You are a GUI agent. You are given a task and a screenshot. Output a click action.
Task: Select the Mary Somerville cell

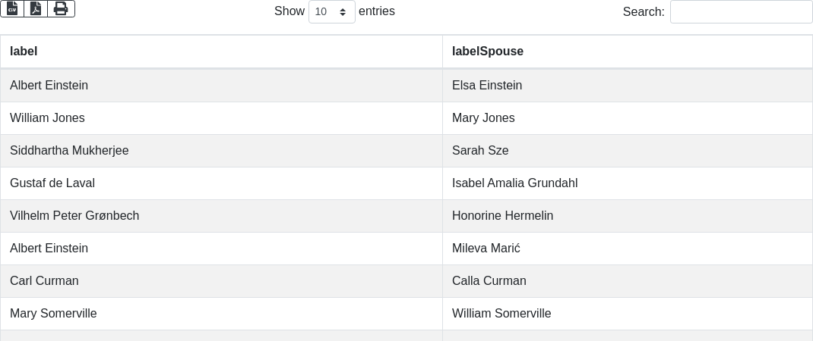(53, 314)
